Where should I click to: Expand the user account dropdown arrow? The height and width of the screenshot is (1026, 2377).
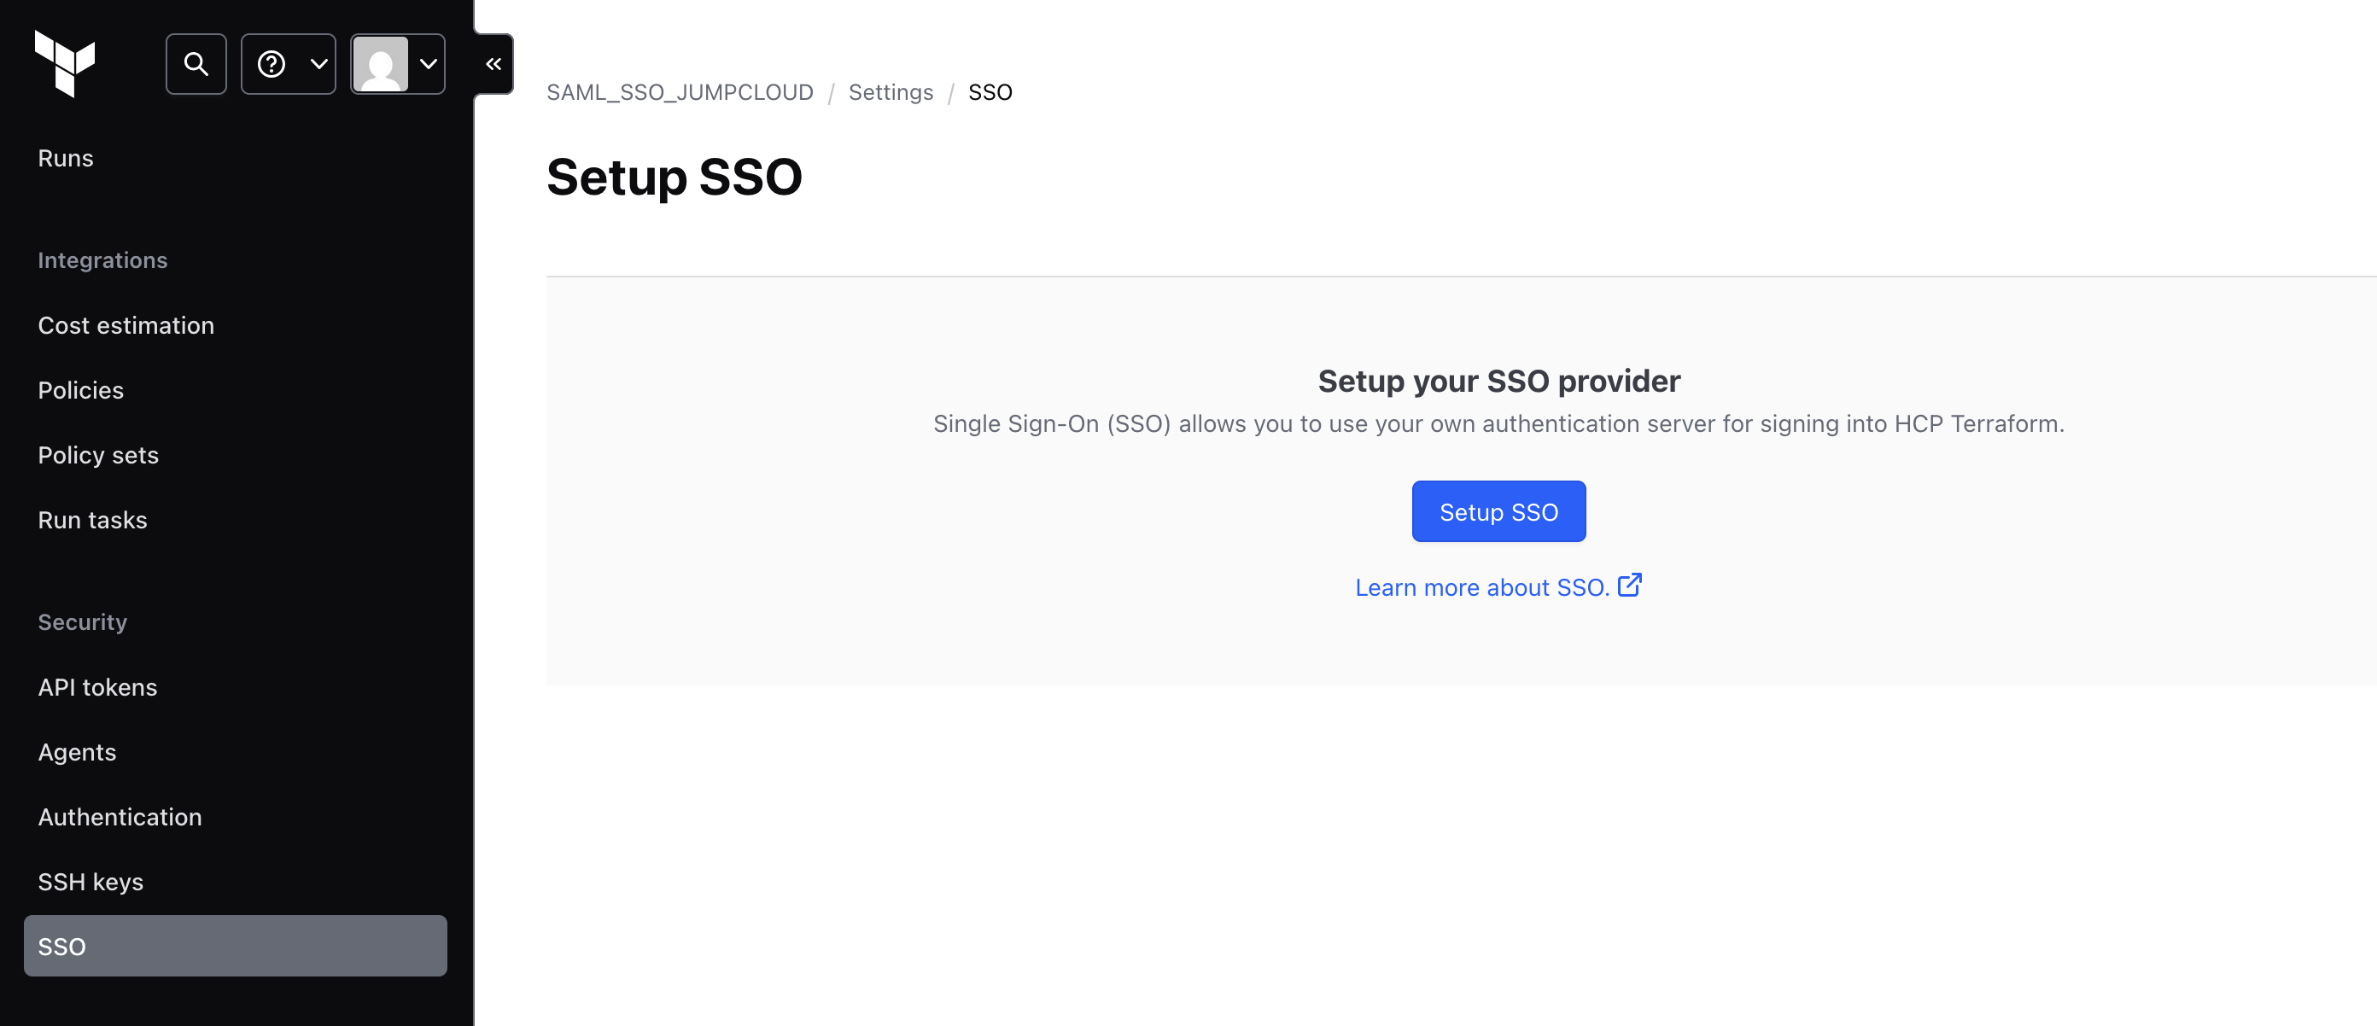pos(428,64)
